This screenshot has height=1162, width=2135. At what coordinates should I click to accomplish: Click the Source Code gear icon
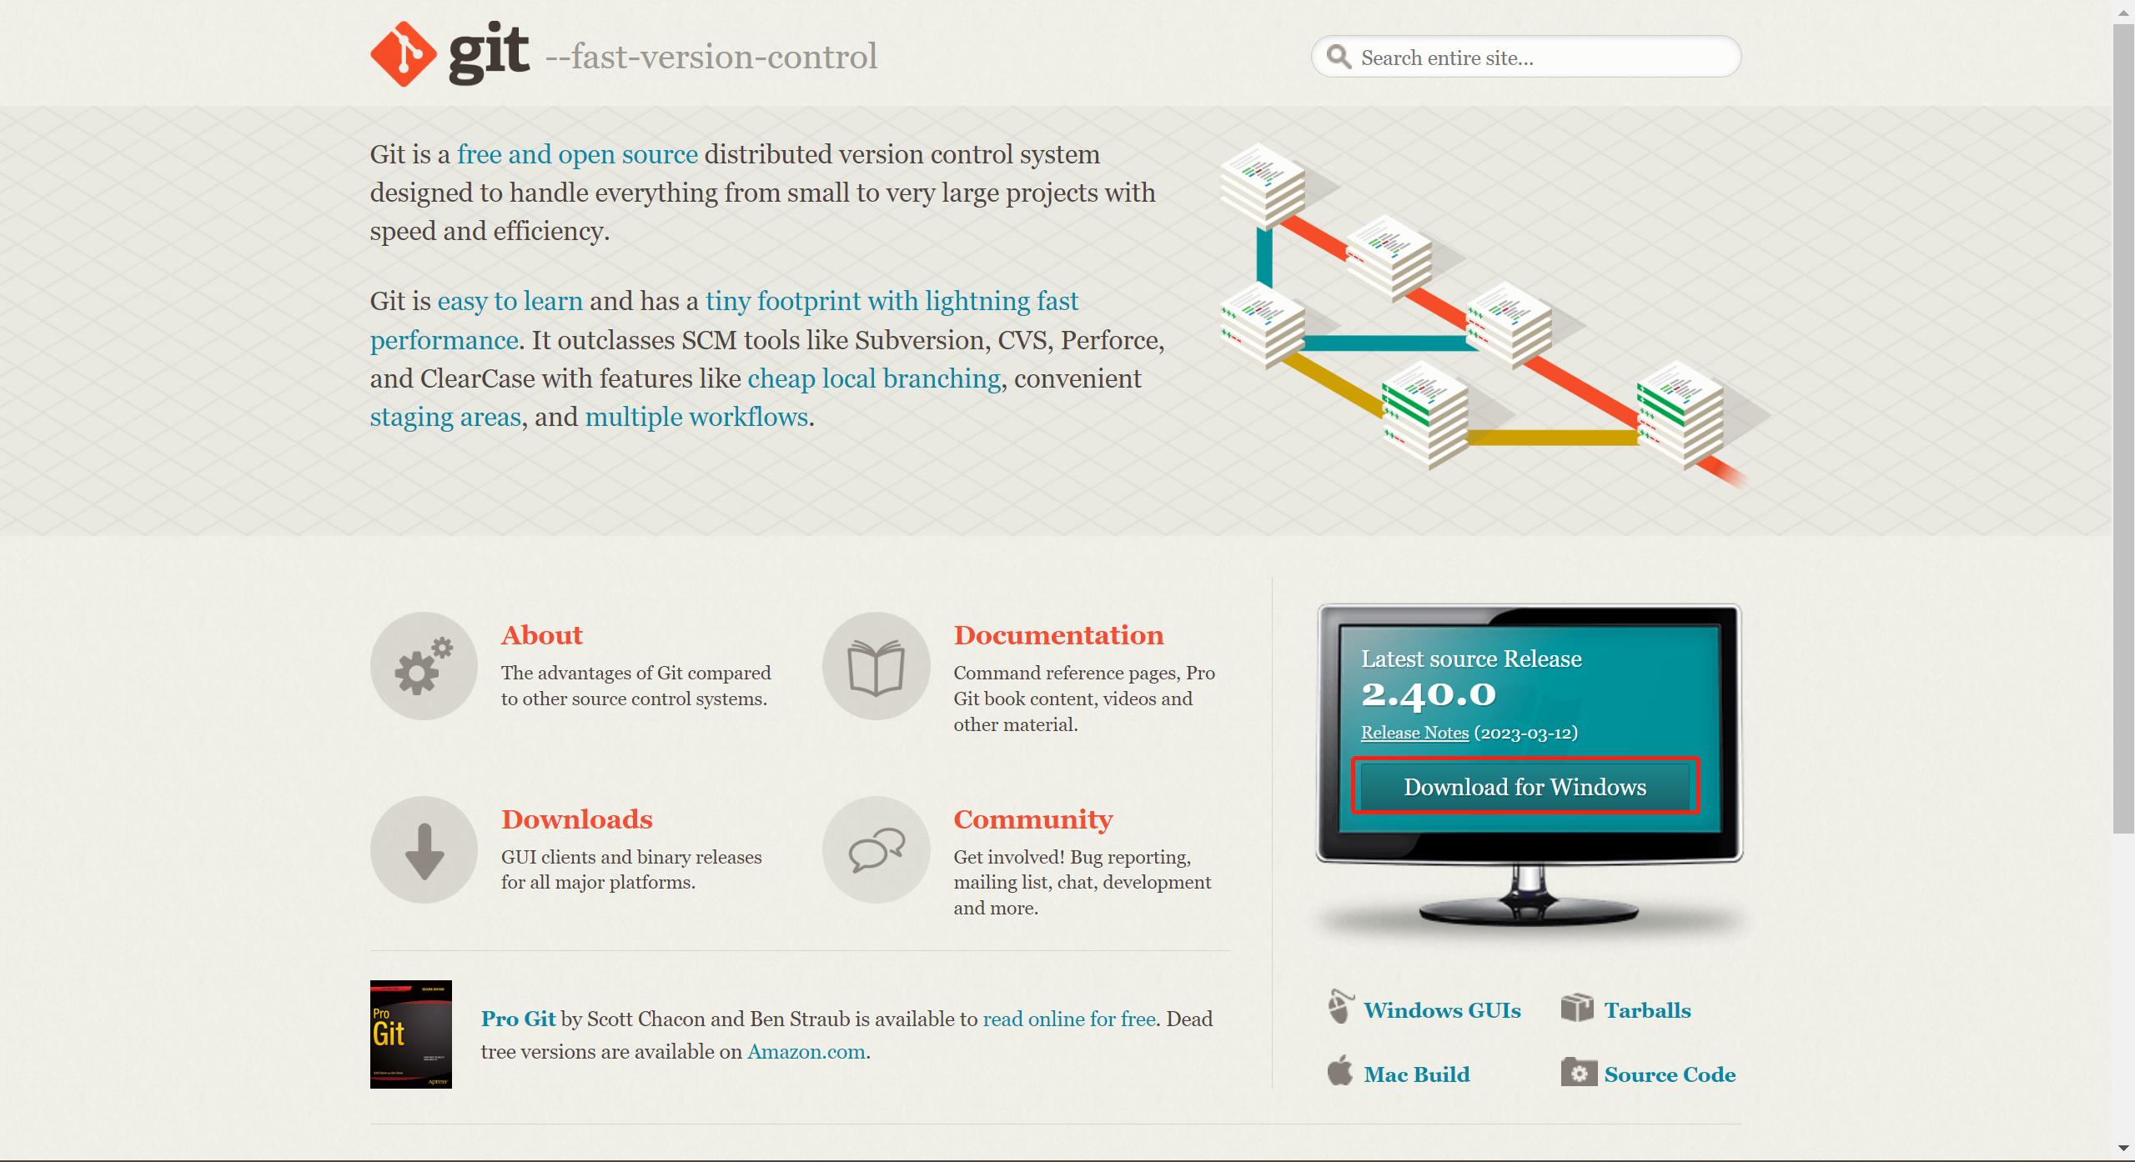pos(1577,1072)
